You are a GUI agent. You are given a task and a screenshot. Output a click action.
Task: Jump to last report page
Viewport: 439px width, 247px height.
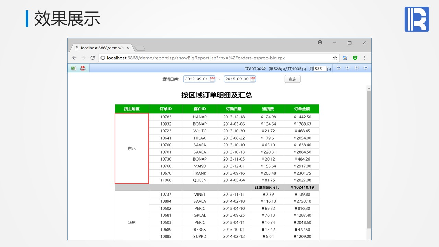[x=366, y=68]
